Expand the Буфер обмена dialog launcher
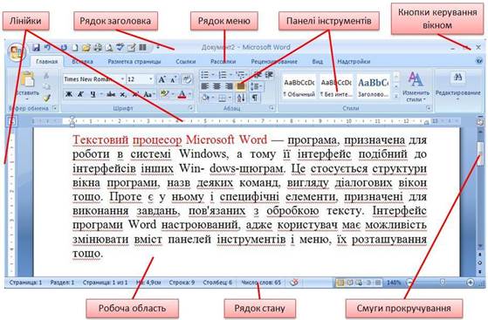Image resolution: width=488 pixels, height=320 pixels. [55, 108]
